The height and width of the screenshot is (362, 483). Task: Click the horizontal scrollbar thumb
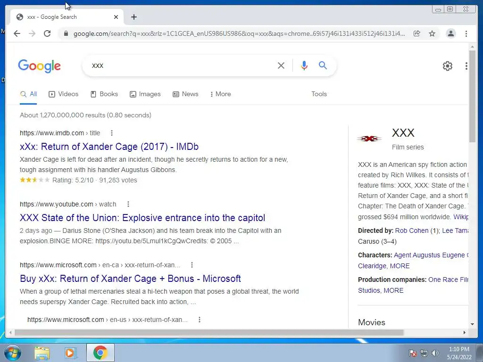pyautogui.click(x=209, y=333)
